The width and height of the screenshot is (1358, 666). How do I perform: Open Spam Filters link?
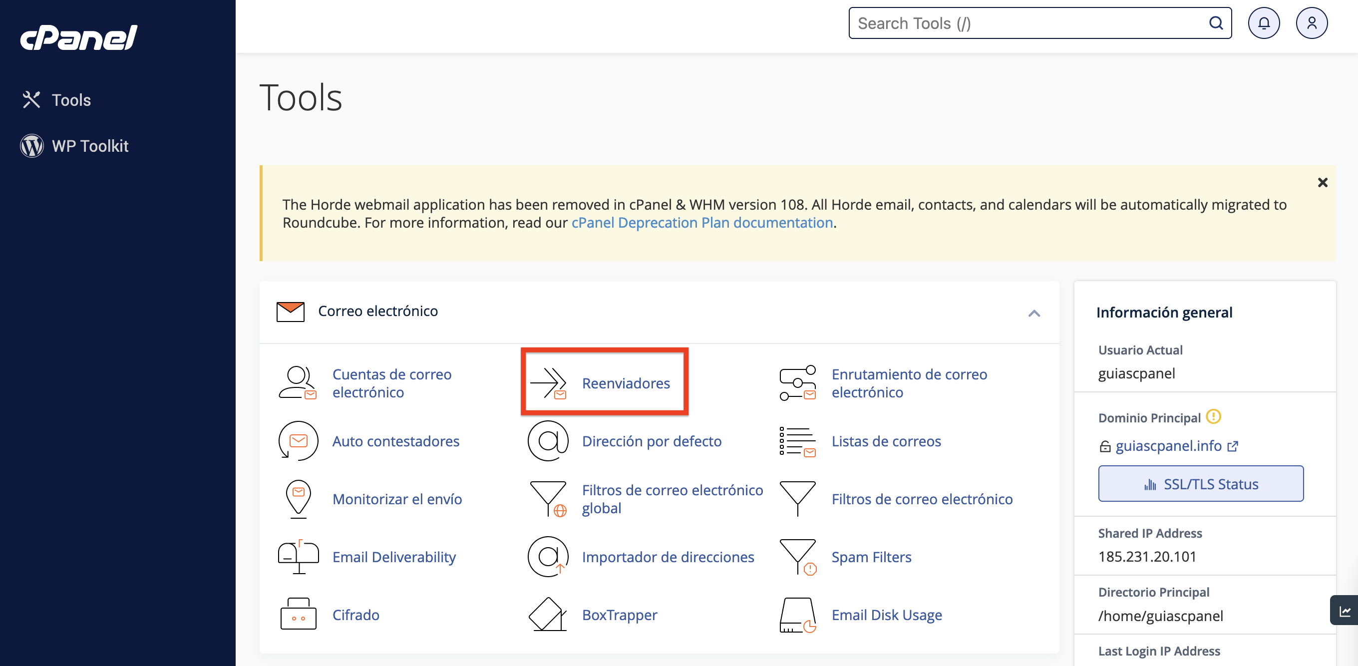871,557
